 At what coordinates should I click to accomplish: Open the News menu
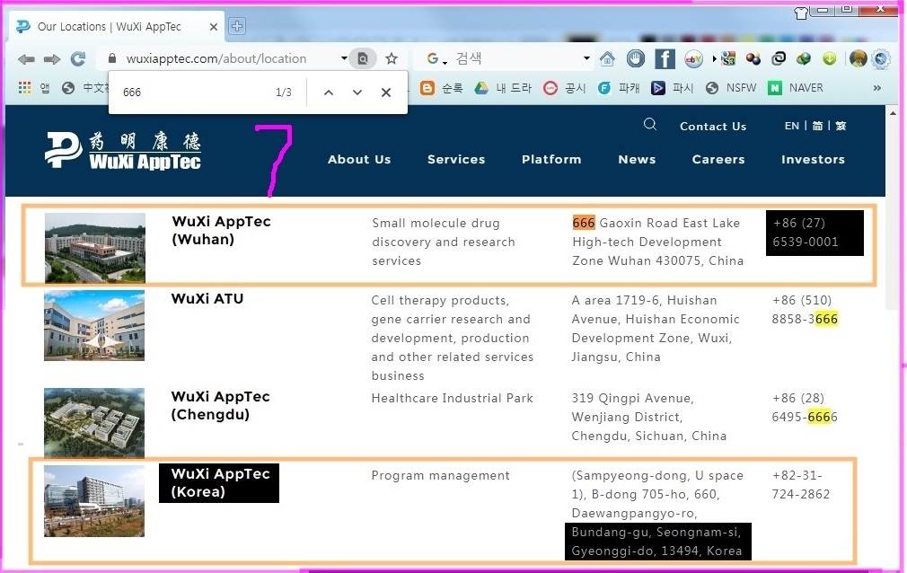click(637, 159)
